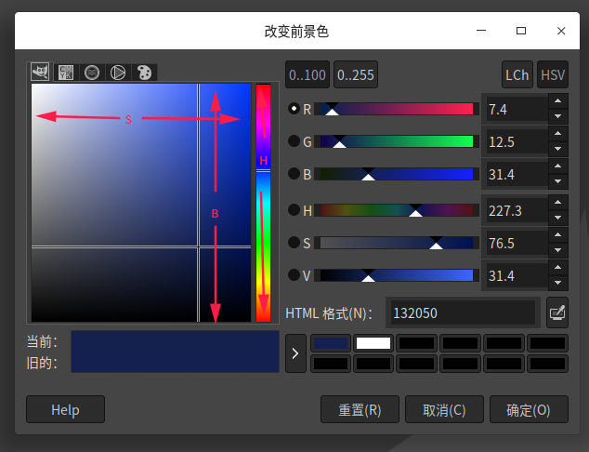Pick a color with the eyedropper icon
Screen dimensions: 589x452
pos(557,312)
